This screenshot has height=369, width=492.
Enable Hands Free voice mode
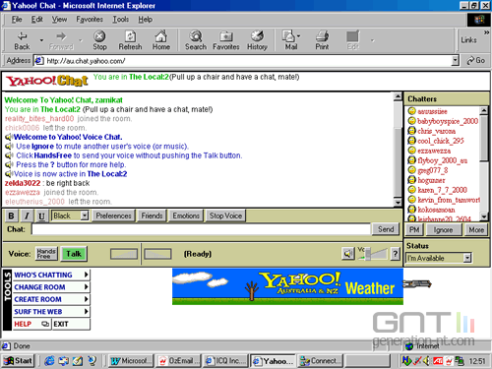click(x=46, y=254)
